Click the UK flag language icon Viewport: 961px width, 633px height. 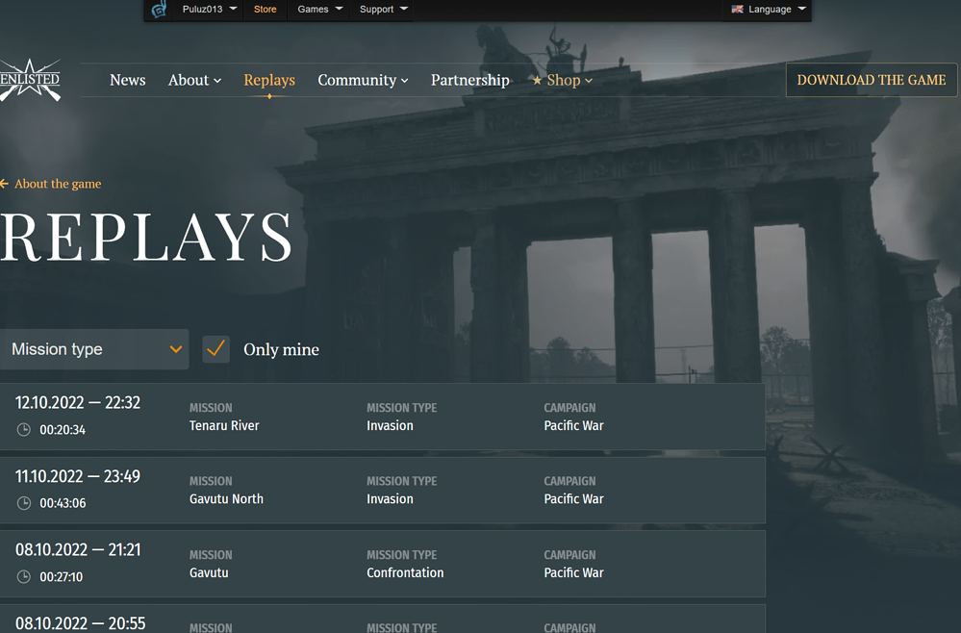click(738, 10)
